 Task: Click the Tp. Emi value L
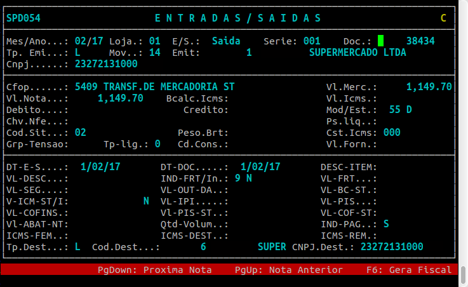[77, 52]
